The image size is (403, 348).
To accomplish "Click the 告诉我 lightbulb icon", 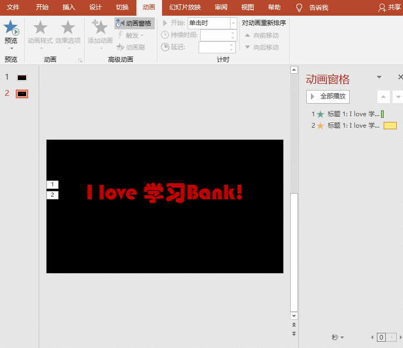I will pos(300,7).
